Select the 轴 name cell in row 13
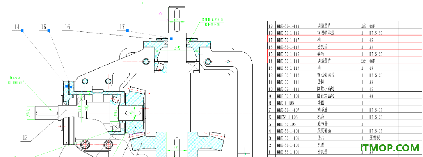 (319, 68)
